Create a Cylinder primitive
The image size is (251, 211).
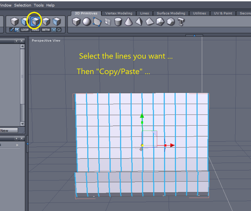click(x=118, y=21)
